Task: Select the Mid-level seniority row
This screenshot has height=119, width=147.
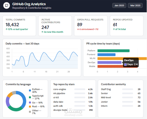Action: coord(121,97)
